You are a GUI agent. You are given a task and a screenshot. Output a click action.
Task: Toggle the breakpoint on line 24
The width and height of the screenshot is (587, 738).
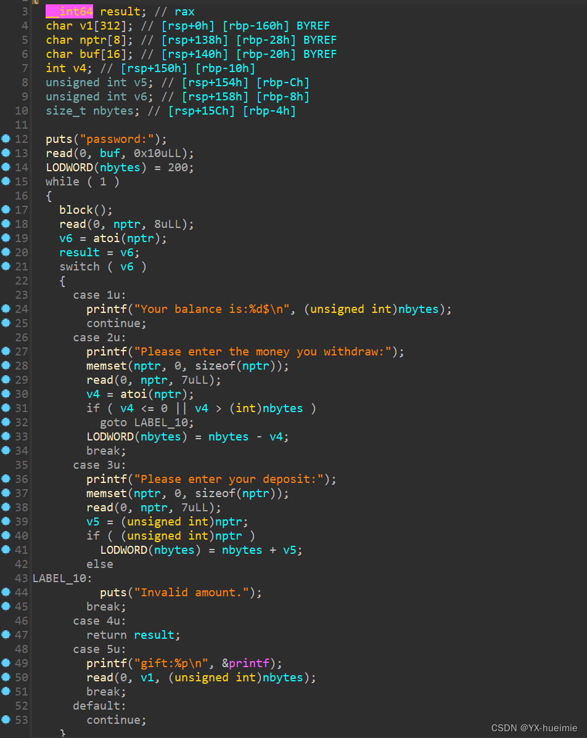click(x=6, y=309)
